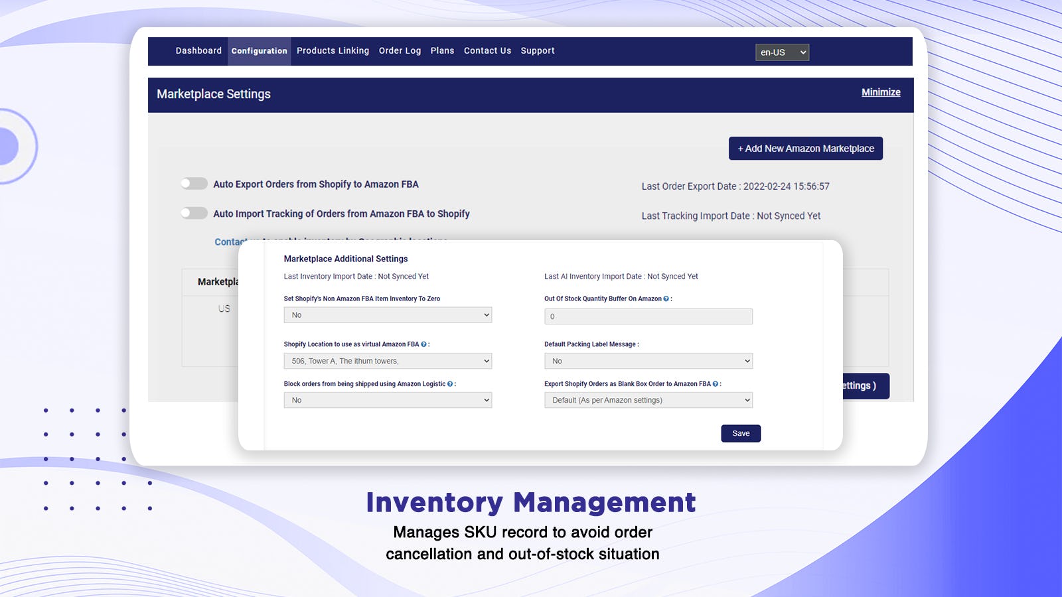Click the Out Of Stock Quantity Buffer input field

coord(648,316)
